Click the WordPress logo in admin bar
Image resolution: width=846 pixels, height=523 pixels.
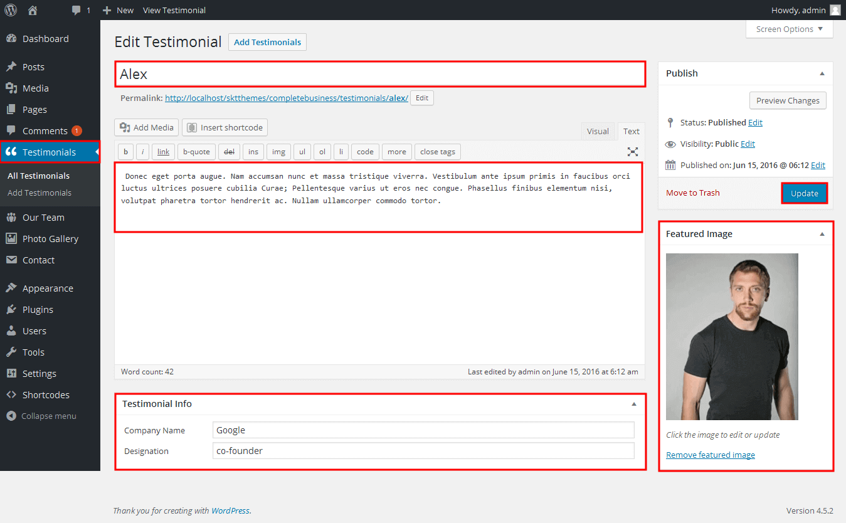11,10
